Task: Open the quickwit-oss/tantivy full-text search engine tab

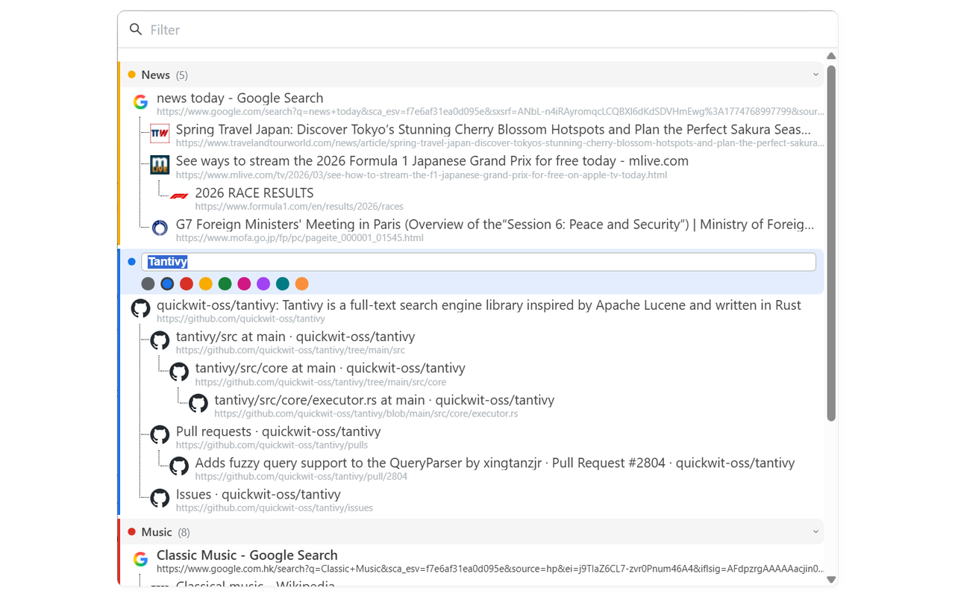Action: coord(479,305)
